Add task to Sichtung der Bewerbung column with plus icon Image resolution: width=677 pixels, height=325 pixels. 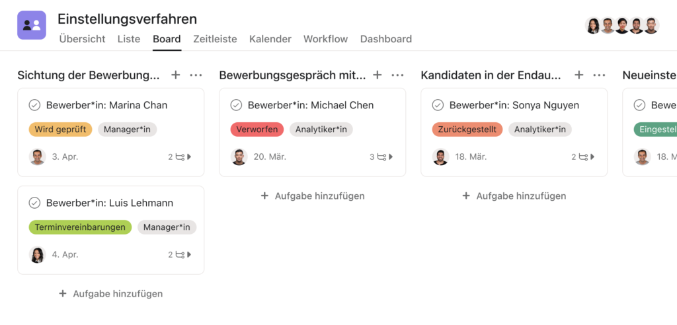coord(175,75)
